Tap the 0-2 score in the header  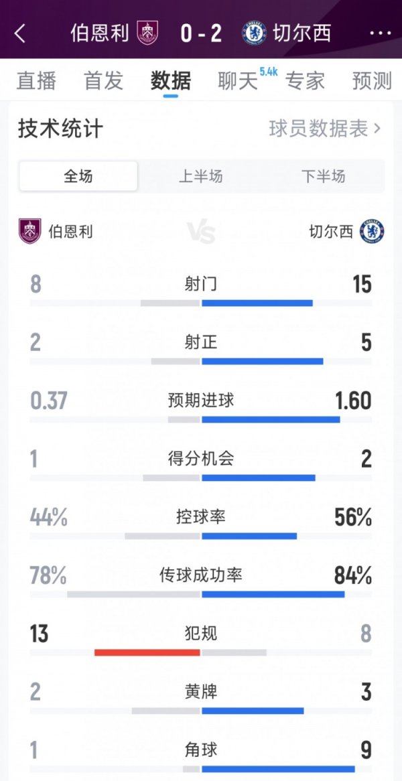coord(200,33)
